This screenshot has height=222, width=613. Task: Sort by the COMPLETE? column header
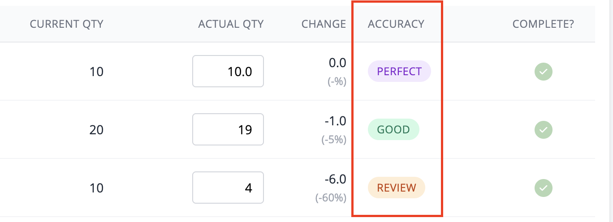pos(544,24)
